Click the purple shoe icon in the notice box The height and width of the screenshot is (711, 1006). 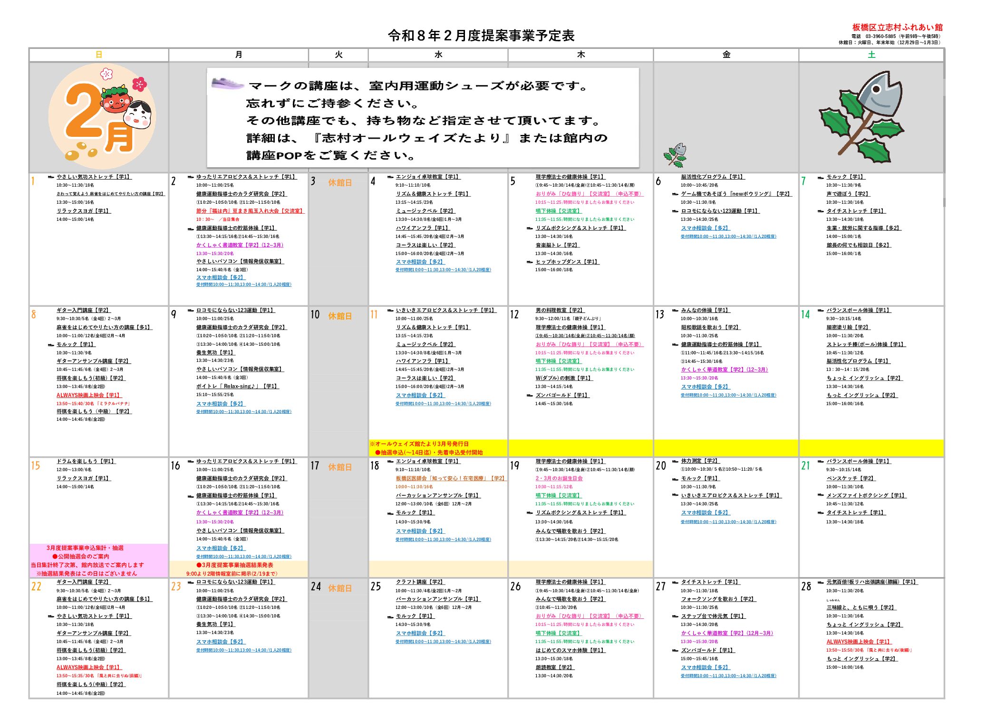[x=227, y=84]
